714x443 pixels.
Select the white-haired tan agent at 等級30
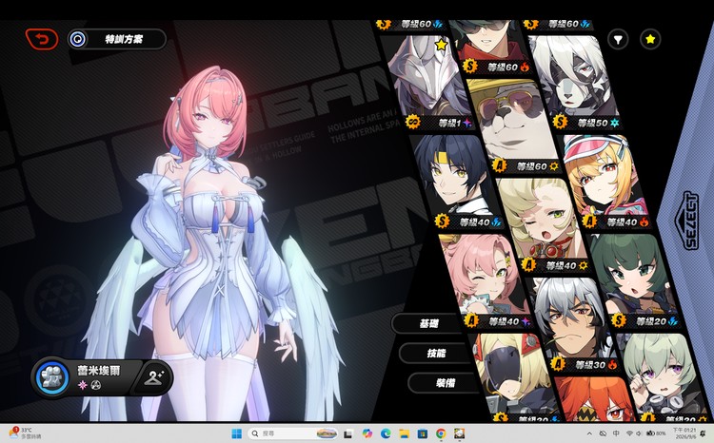click(x=571, y=323)
